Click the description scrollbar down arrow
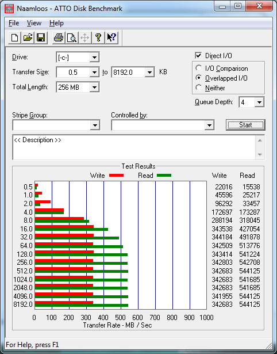Viewport: 277px width, 354px height. 260,155
